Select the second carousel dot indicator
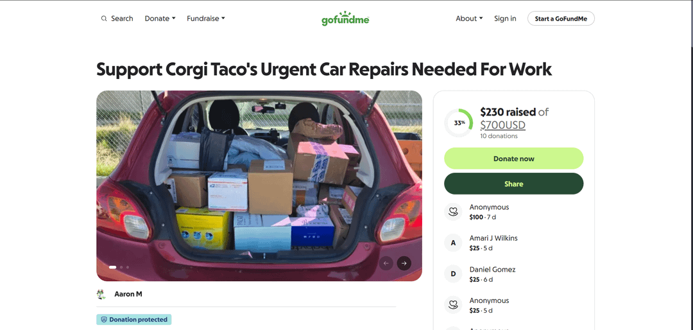Screen dimensions: 693x330 tap(121, 267)
